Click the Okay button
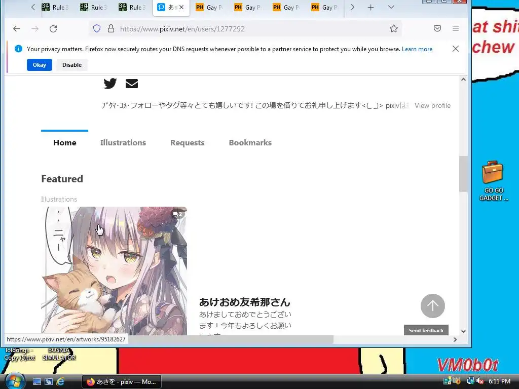This screenshot has height=389, width=519. [x=40, y=65]
